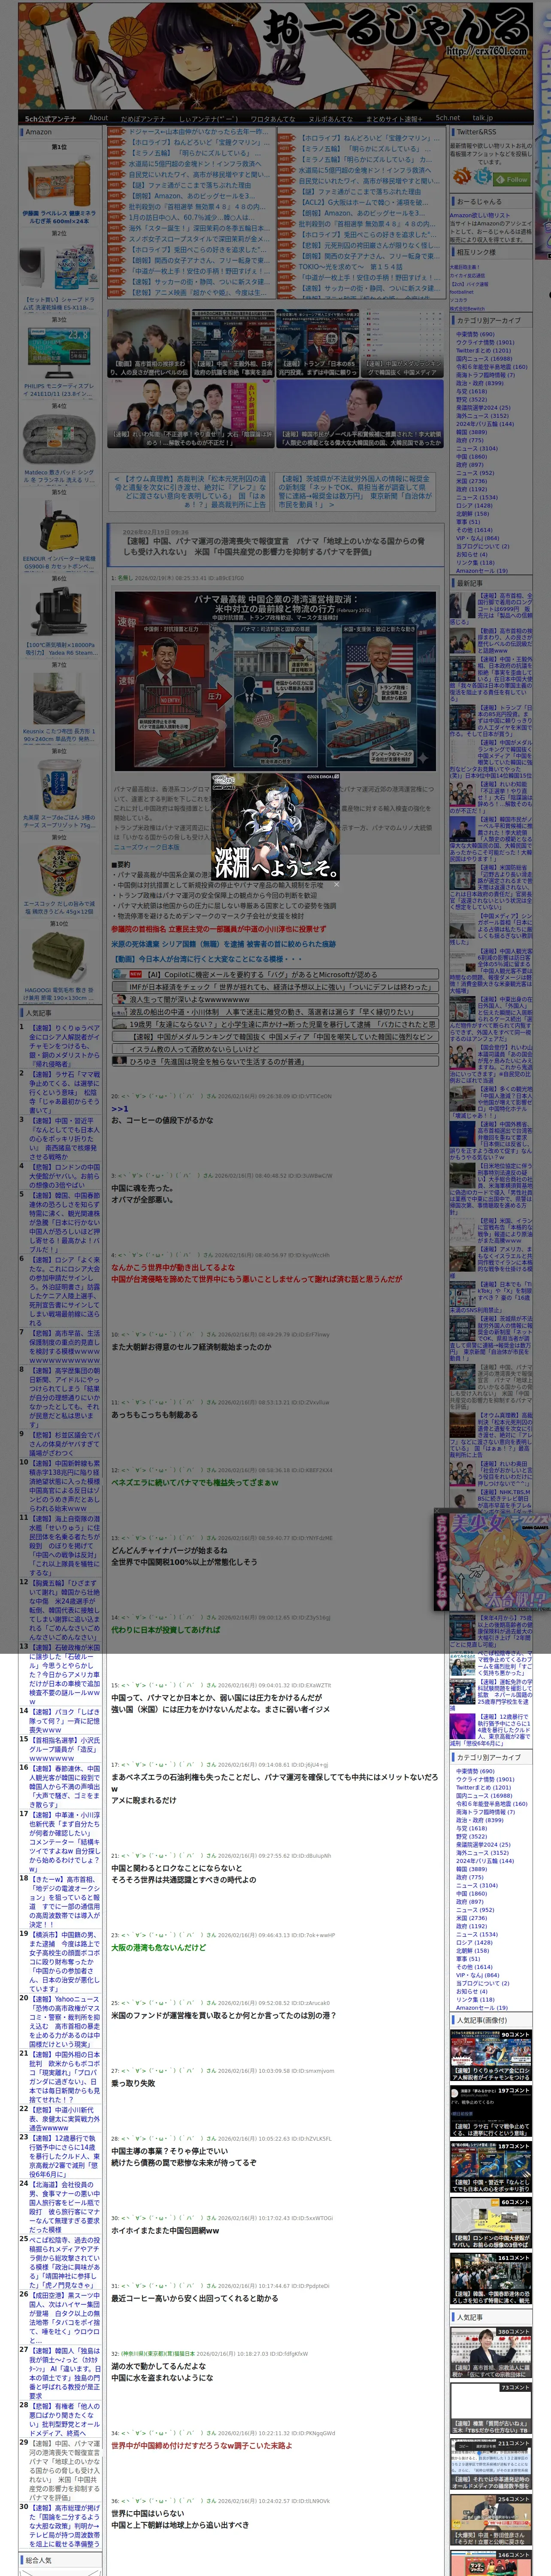Open popular article 15 小沢氏グループ議員が「造反」

pyautogui.click(x=64, y=1749)
